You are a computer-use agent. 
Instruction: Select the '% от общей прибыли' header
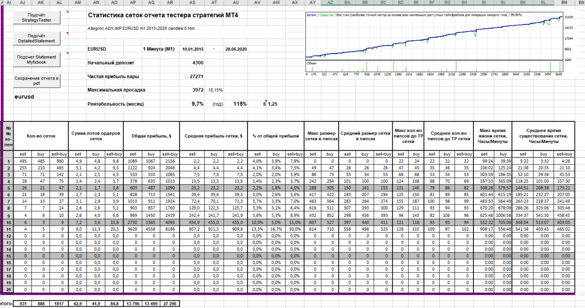tap(276, 136)
